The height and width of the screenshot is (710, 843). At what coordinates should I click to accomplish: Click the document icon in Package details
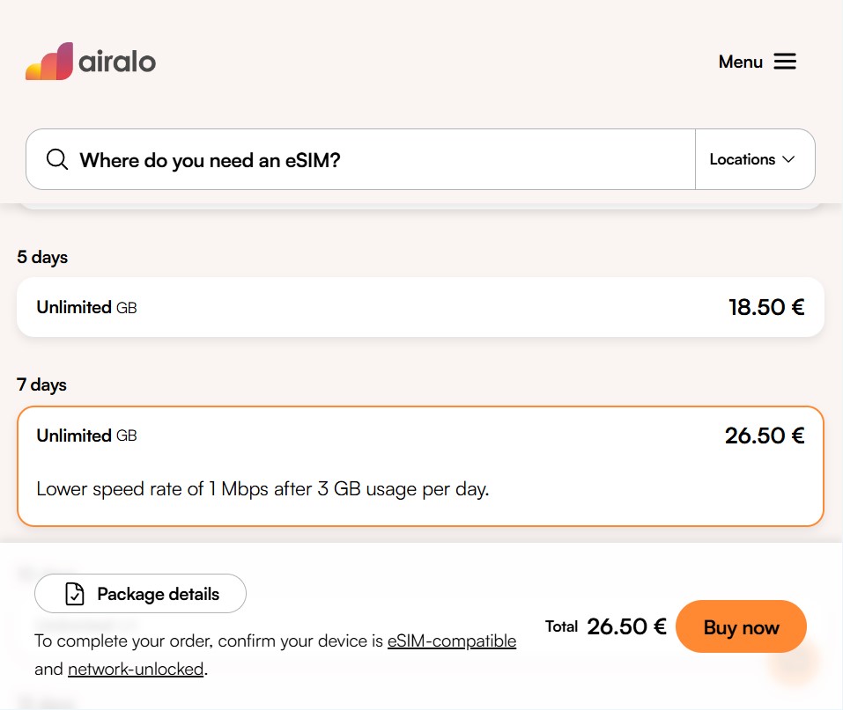[76, 594]
